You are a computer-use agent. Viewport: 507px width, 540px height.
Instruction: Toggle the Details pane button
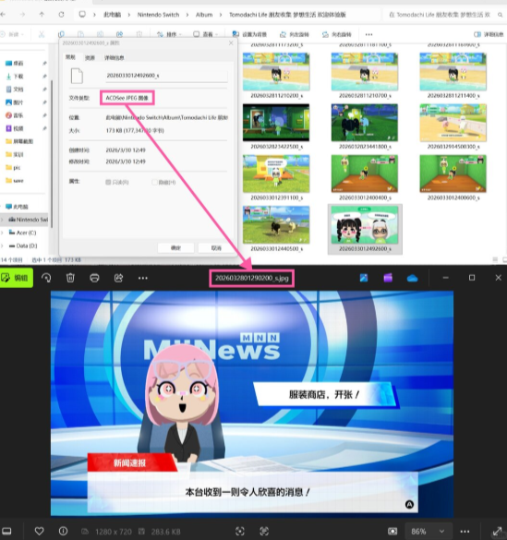point(489,34)
